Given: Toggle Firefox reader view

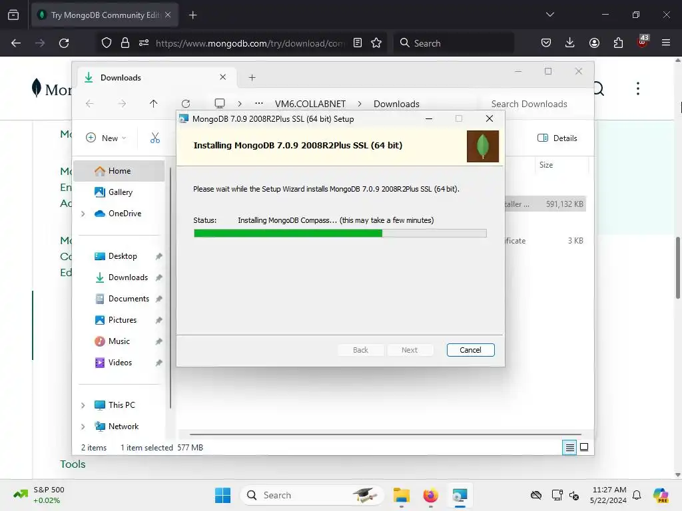Looking at the screenshot, I should coord(358,43).
